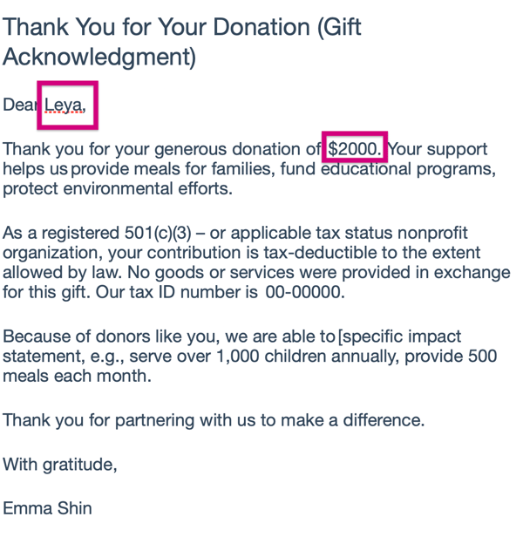Image resolution: width=523 pixels, height=544 pixels.
Task: Click the Thank you for partnering sentence
Action: (214, 421)
